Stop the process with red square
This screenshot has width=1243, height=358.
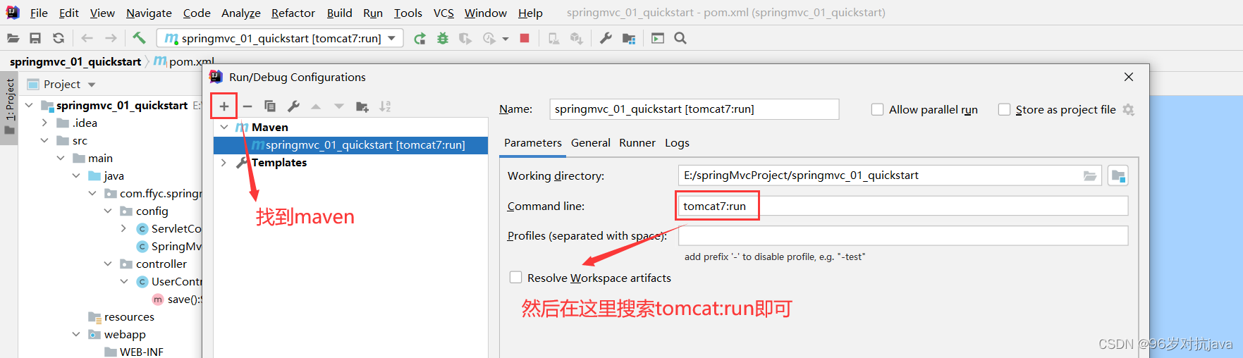coord(525,38)
